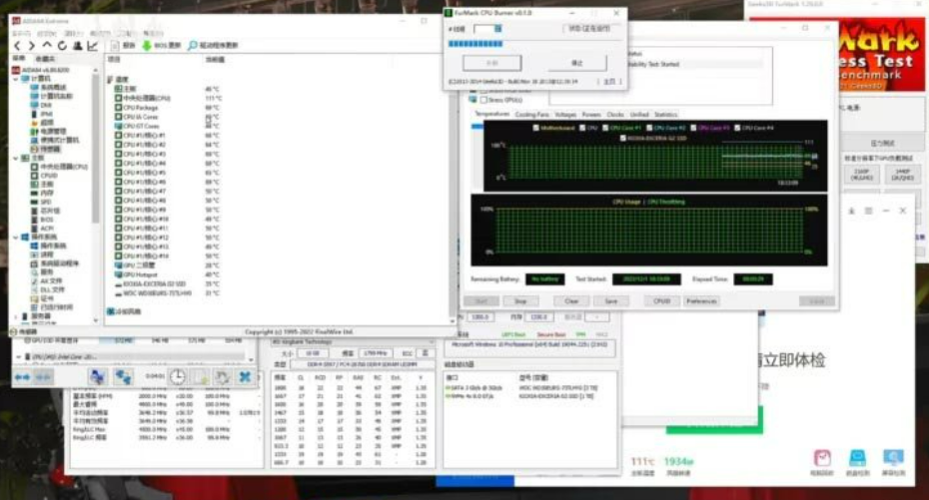The width and height of the screenshot is (929, 500).
Task: Click the AIDA64 back navigation arrow
Action: [17, 46]
